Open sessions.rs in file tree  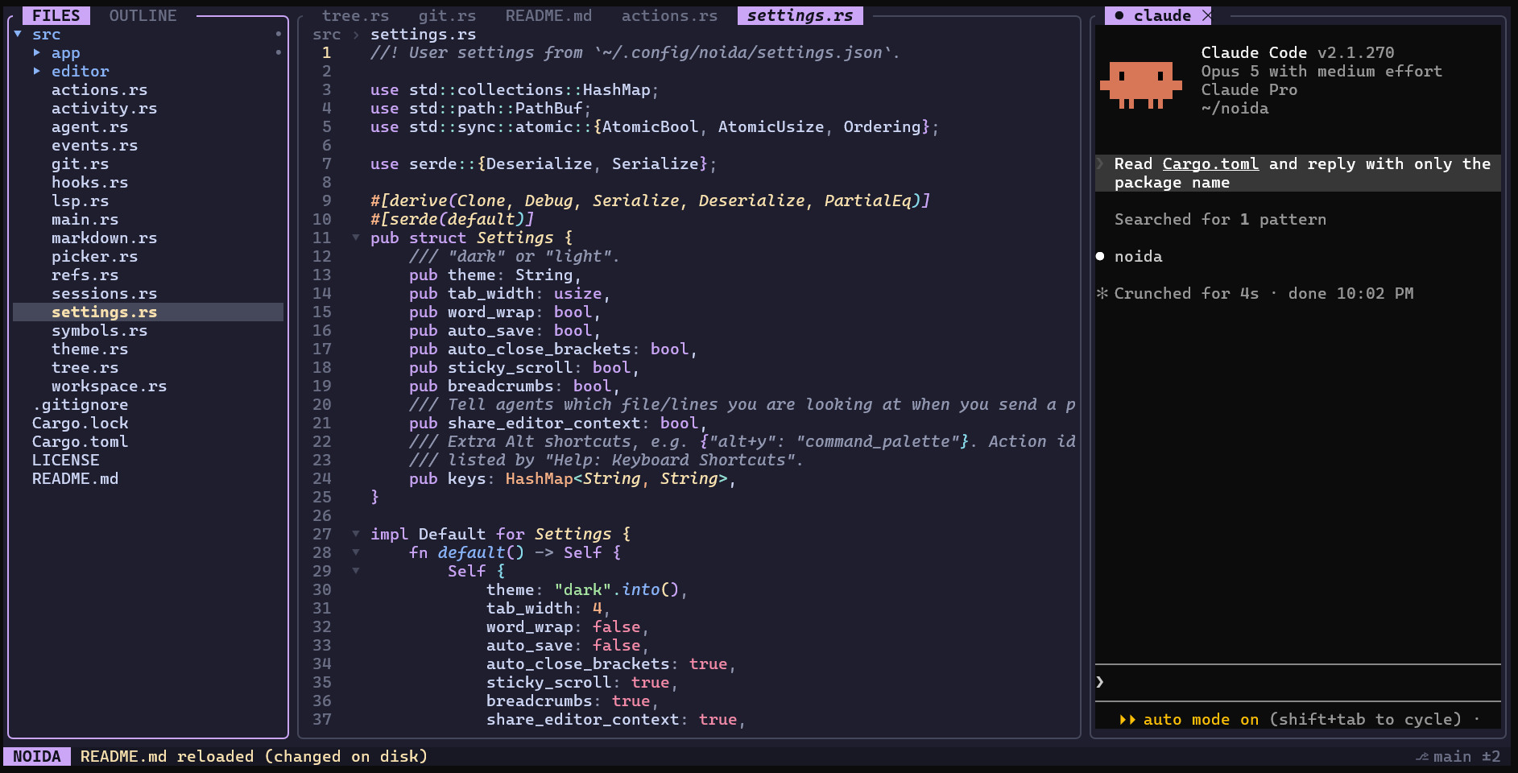coord(104,293)
